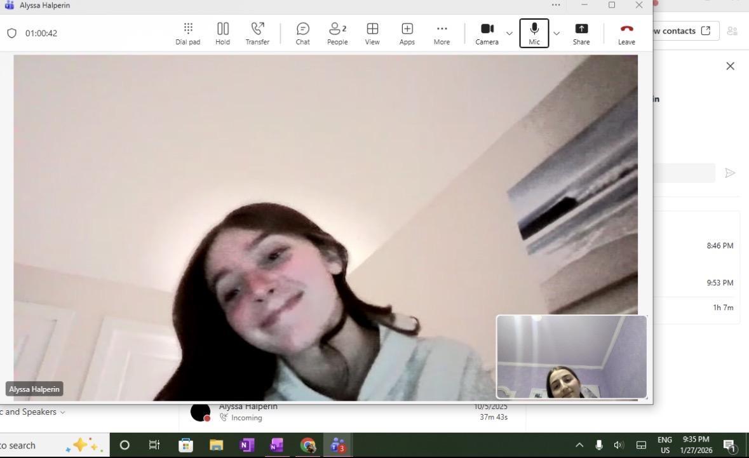Leave the call

tap(626, 33)
